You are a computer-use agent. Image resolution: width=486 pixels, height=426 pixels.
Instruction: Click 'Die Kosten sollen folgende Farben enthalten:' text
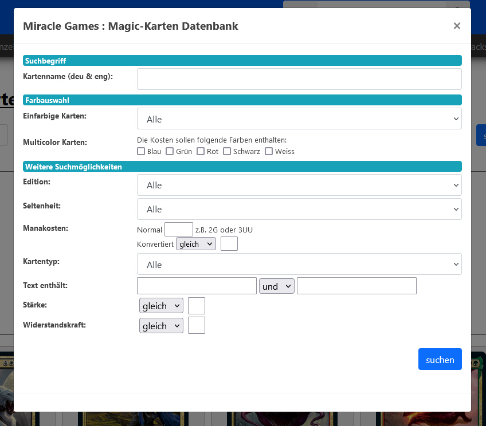coord(211,140)
